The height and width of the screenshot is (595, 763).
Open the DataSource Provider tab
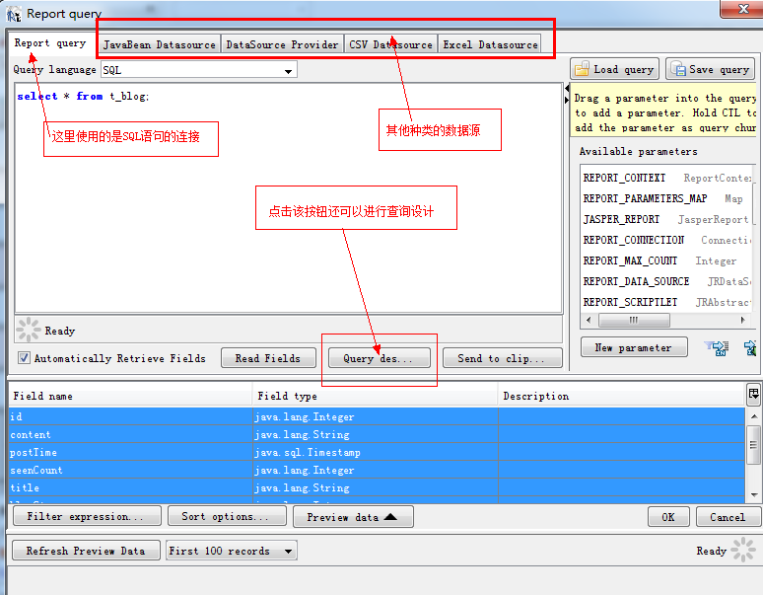coord(282,44)
